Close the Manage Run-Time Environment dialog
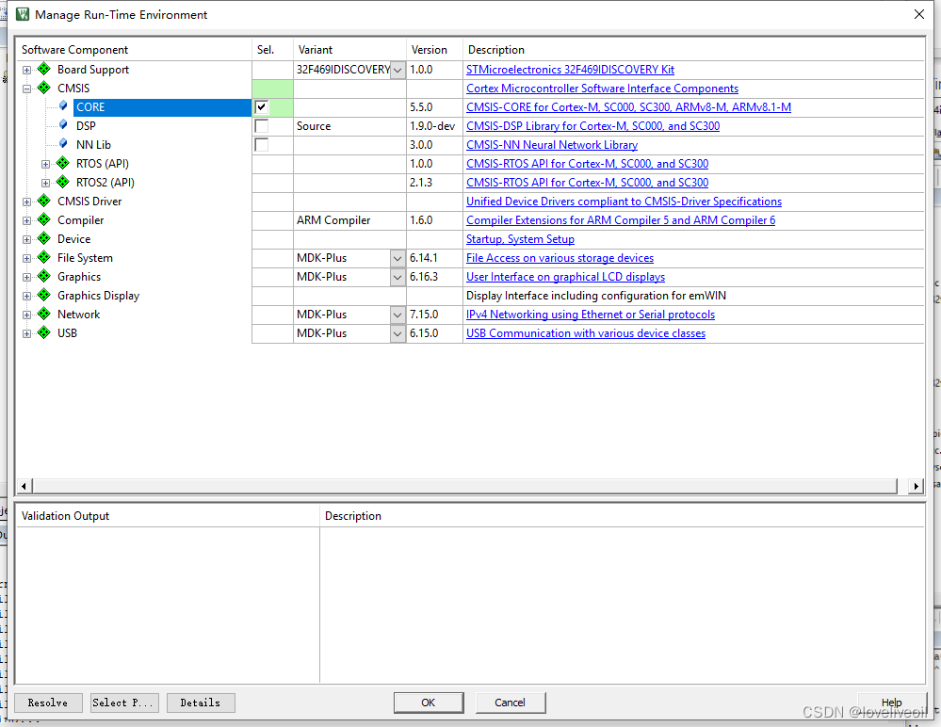The width and height of the screenshot is (941, 727). pos(918,14)
